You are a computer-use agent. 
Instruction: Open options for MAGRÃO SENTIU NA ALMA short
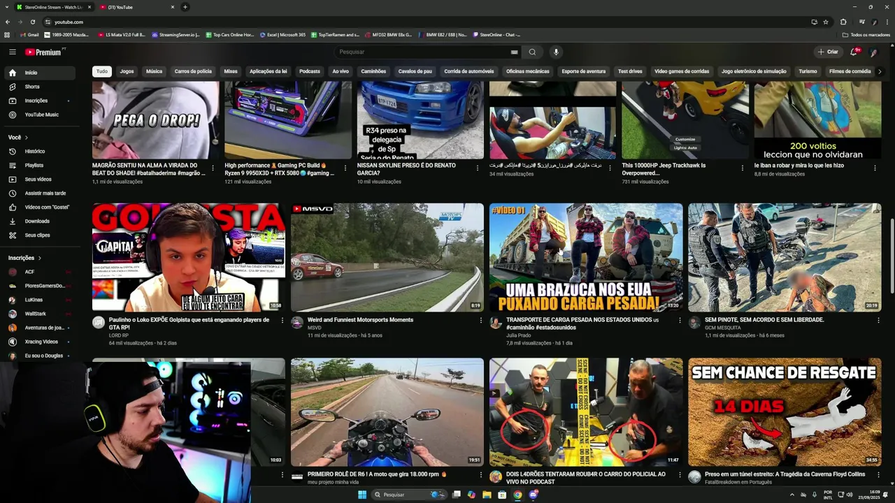pyautogui.click(x=213, y=168)
